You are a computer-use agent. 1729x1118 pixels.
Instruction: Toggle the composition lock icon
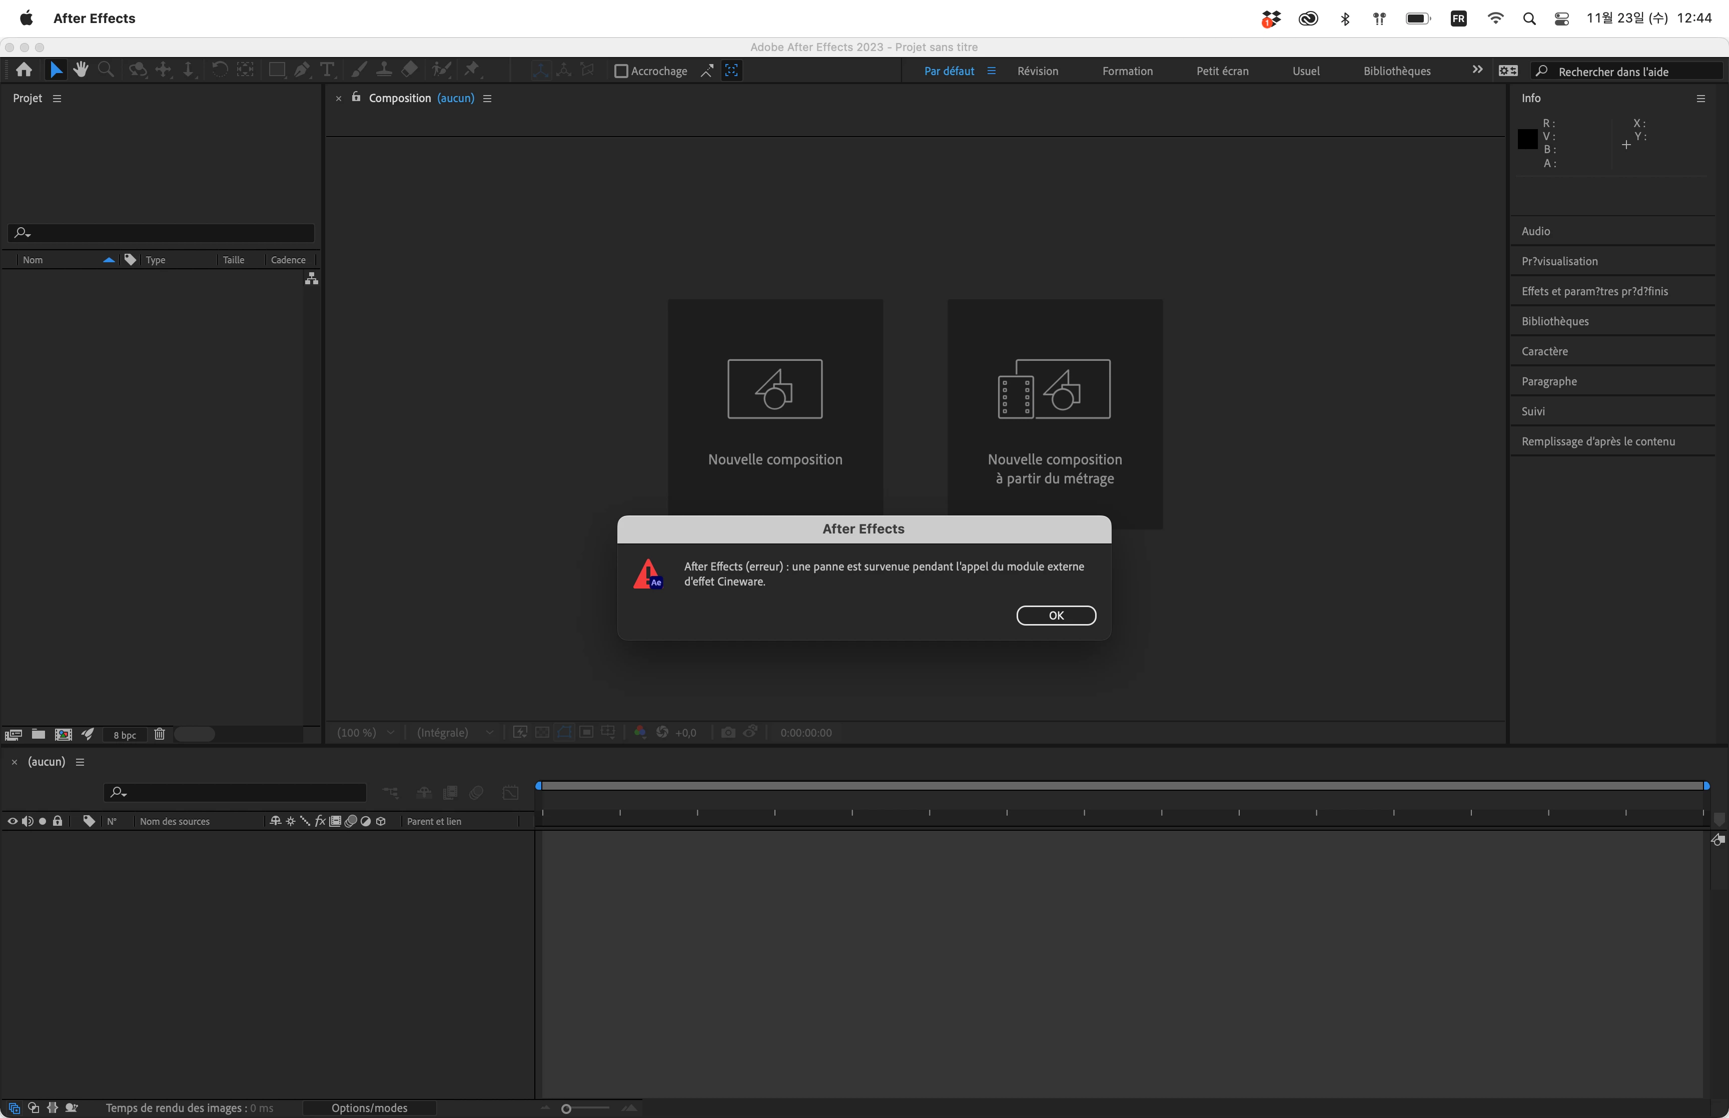[x=356, y=97]
